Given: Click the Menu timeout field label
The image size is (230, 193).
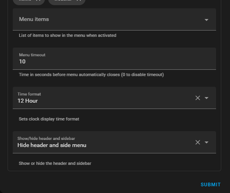Looking at the screenshot, I should click(x=32, y=55).
